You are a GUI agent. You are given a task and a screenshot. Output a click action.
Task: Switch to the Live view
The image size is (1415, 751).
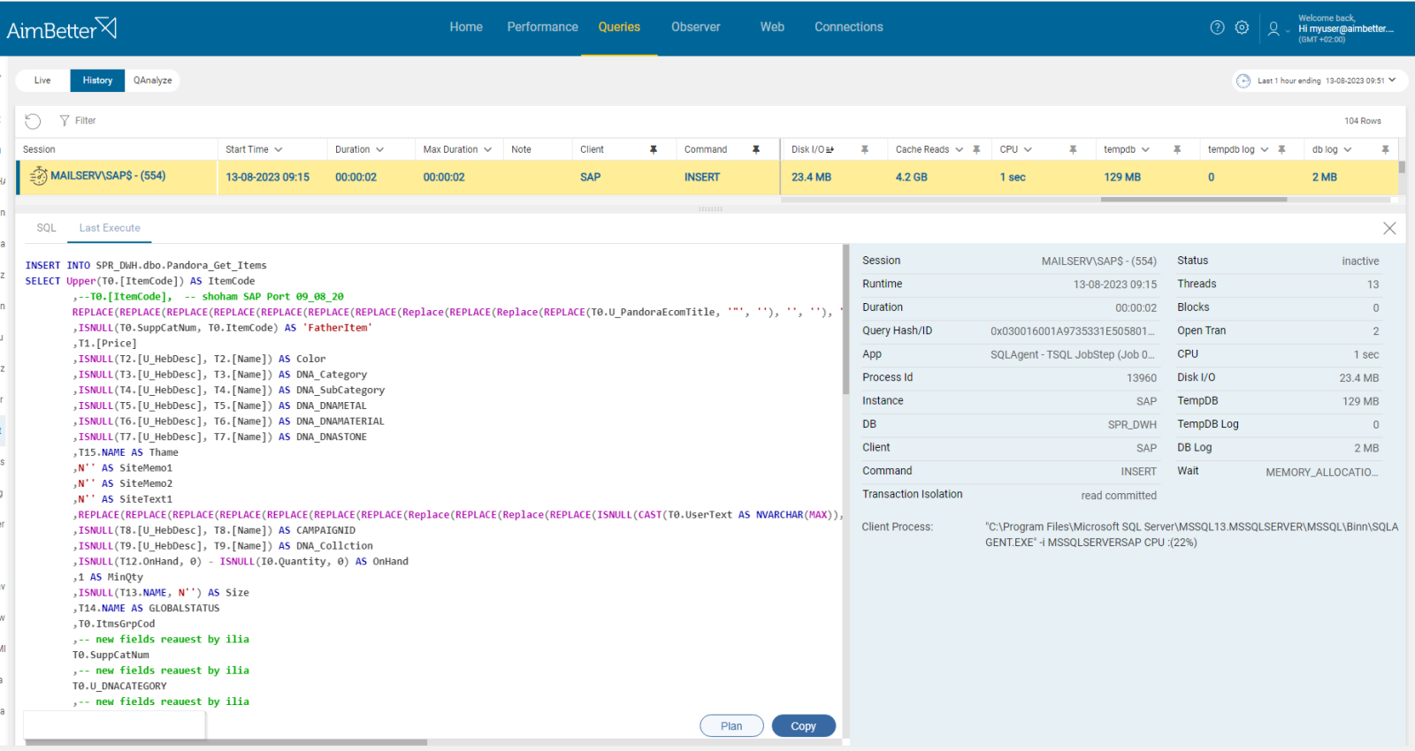[42, 80]
